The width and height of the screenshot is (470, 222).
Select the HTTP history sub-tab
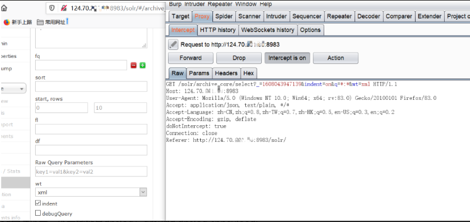pyautogui.click(x=217, y=30)
